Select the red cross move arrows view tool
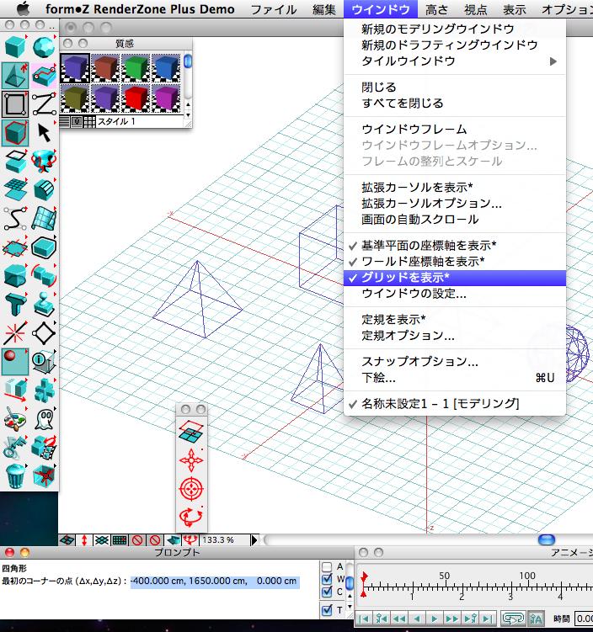The height and width of the screenshot is (632, 593). tap(191, 459)
